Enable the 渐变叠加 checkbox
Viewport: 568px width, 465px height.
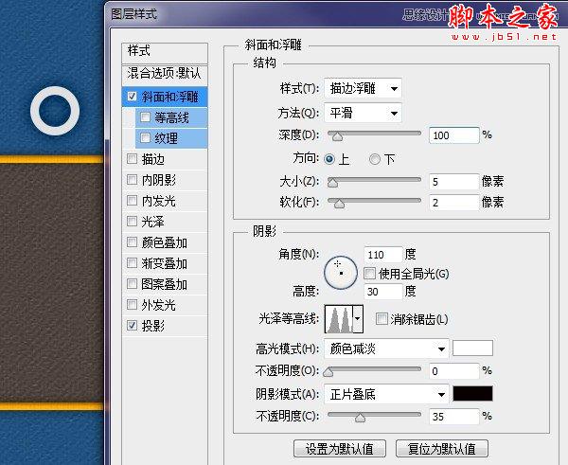point(132,262)
